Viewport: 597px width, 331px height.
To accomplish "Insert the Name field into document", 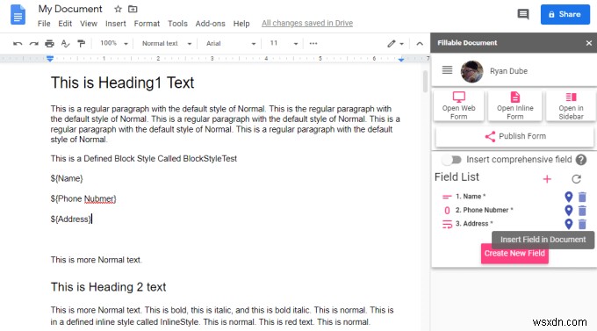I will pos(568,197).
